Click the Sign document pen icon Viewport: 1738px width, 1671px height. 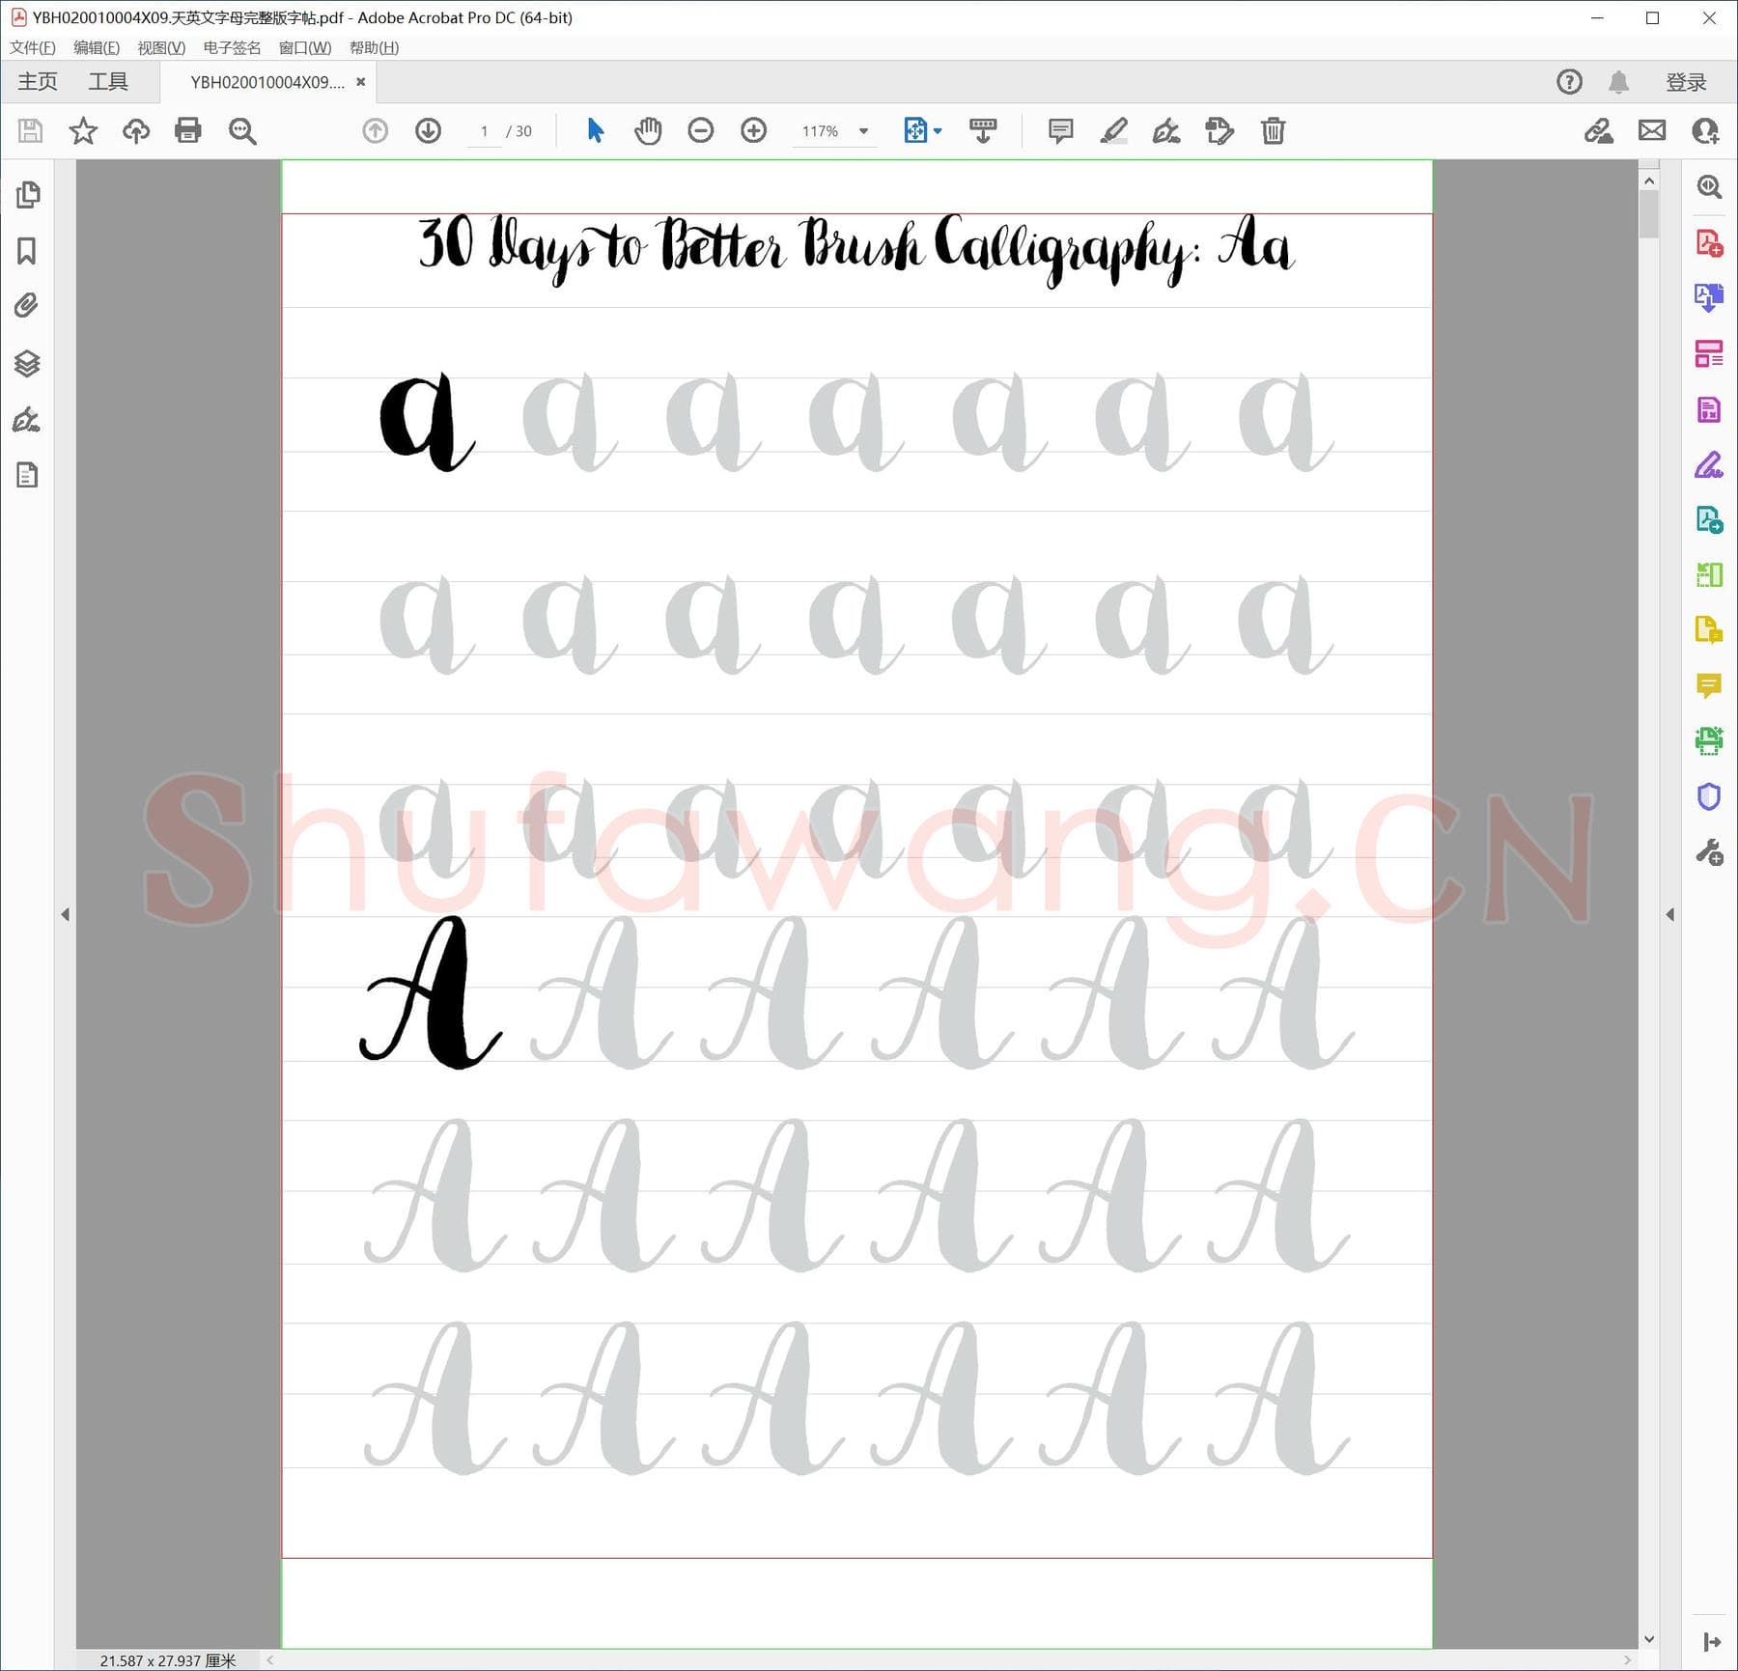1166,130
